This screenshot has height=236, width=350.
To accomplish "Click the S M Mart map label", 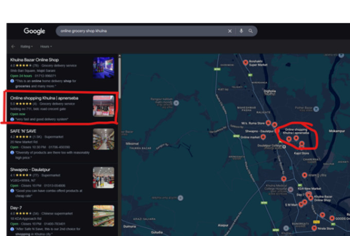I will (291, 205).
